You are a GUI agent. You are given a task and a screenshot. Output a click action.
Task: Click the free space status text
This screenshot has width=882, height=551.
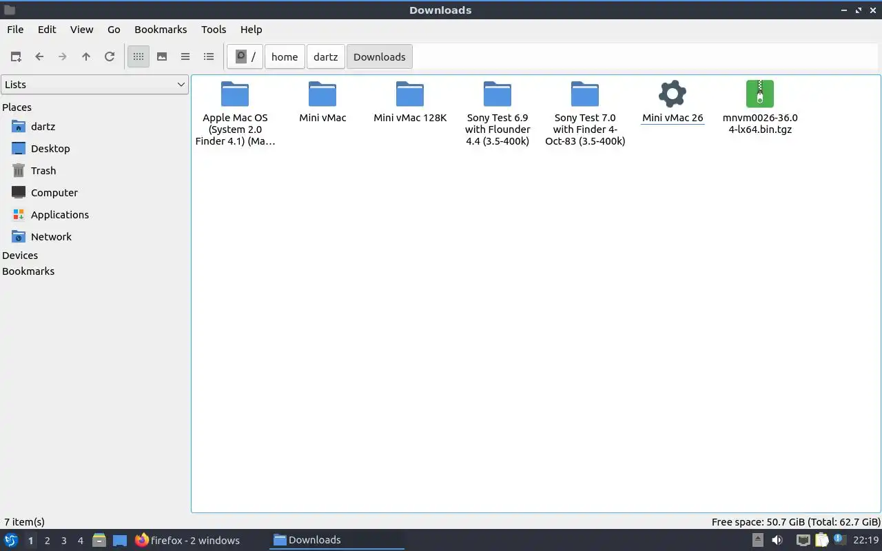796,522
